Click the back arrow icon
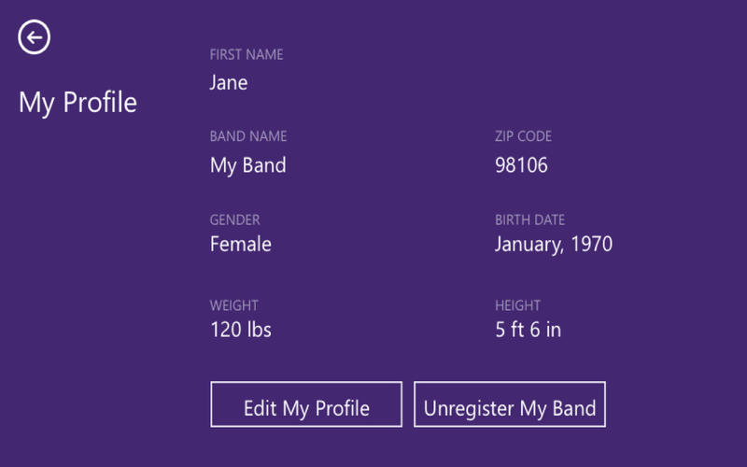747x467 pixels. pos(35,37)
